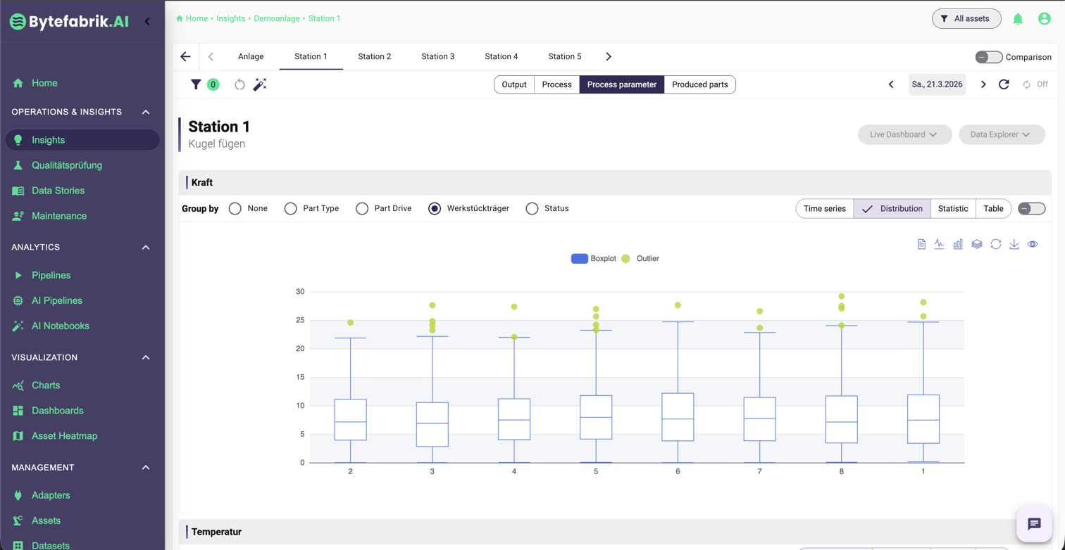Screen dimensions: 1065x550
Task: Open the user account profile icon
Action: tap(1044, 19)
